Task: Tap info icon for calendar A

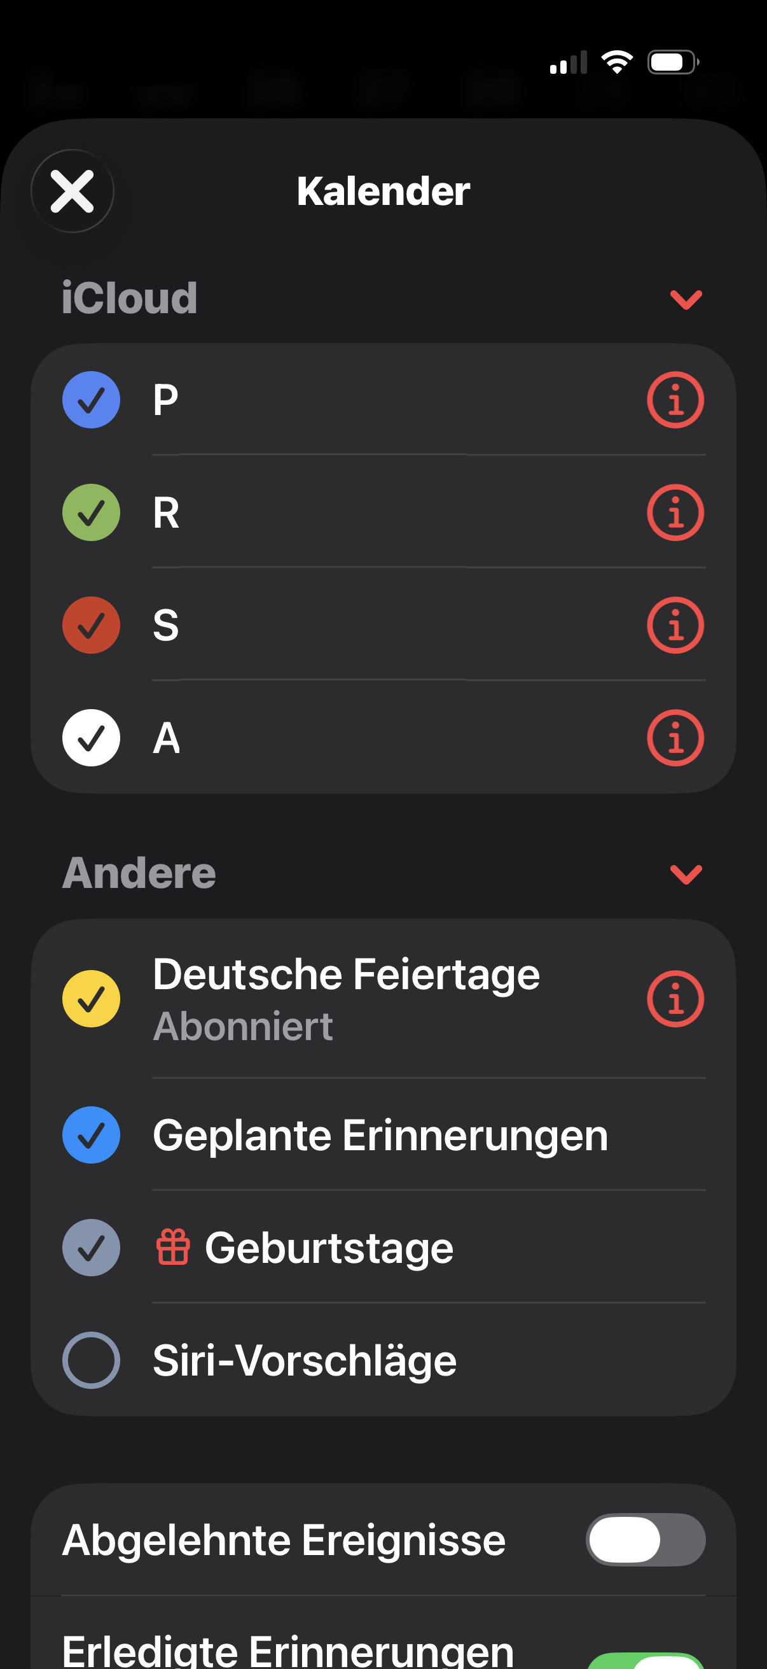Action: (x=675, y=738)
